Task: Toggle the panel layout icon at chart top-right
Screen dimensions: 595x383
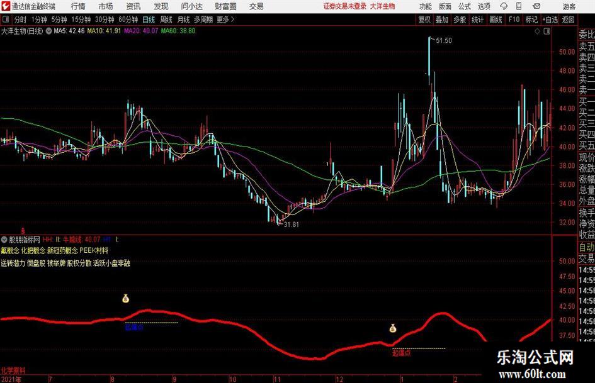Action: 547,31
